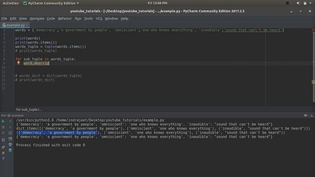Click the volume speaker icon in top bar
Screen dimensions: 315x177
coord(298,3)
